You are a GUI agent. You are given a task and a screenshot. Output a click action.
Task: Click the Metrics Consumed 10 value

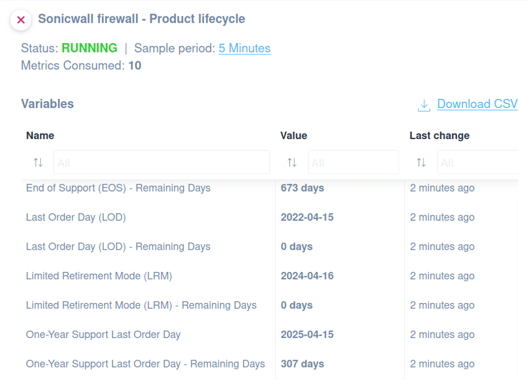[135, 66]
